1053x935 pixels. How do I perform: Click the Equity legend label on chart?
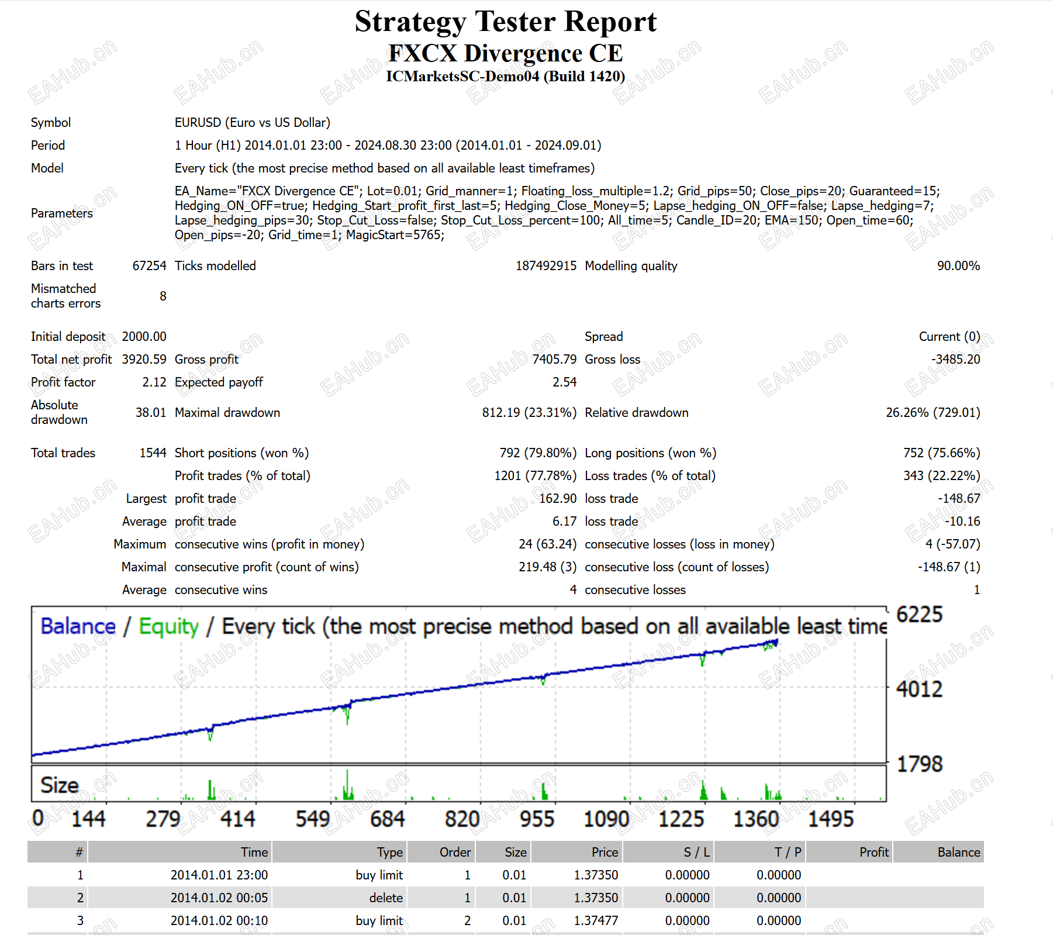coord(169,626)
